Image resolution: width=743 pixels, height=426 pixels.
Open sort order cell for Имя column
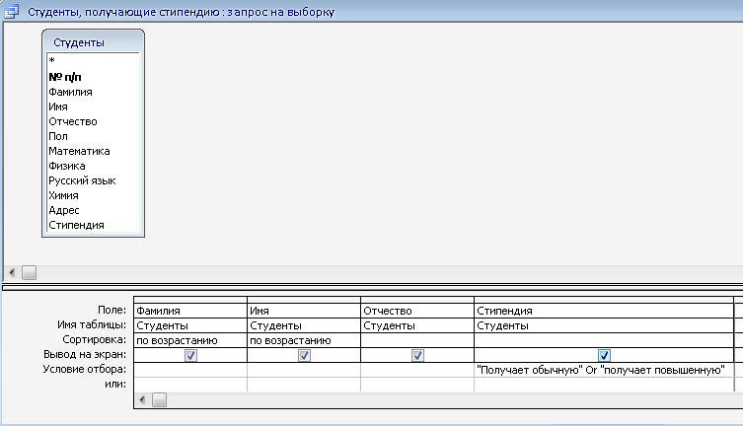point(304,340)
